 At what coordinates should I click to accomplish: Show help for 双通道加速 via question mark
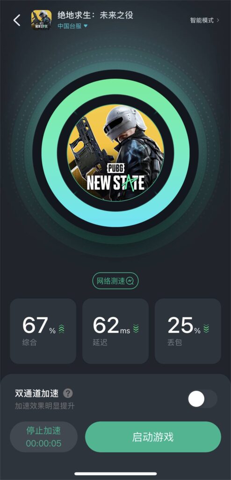pos(68,393)
